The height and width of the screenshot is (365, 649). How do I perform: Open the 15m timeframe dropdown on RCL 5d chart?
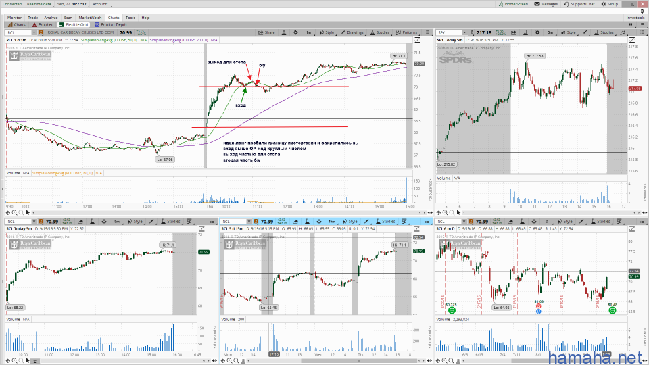pos(331,222)
